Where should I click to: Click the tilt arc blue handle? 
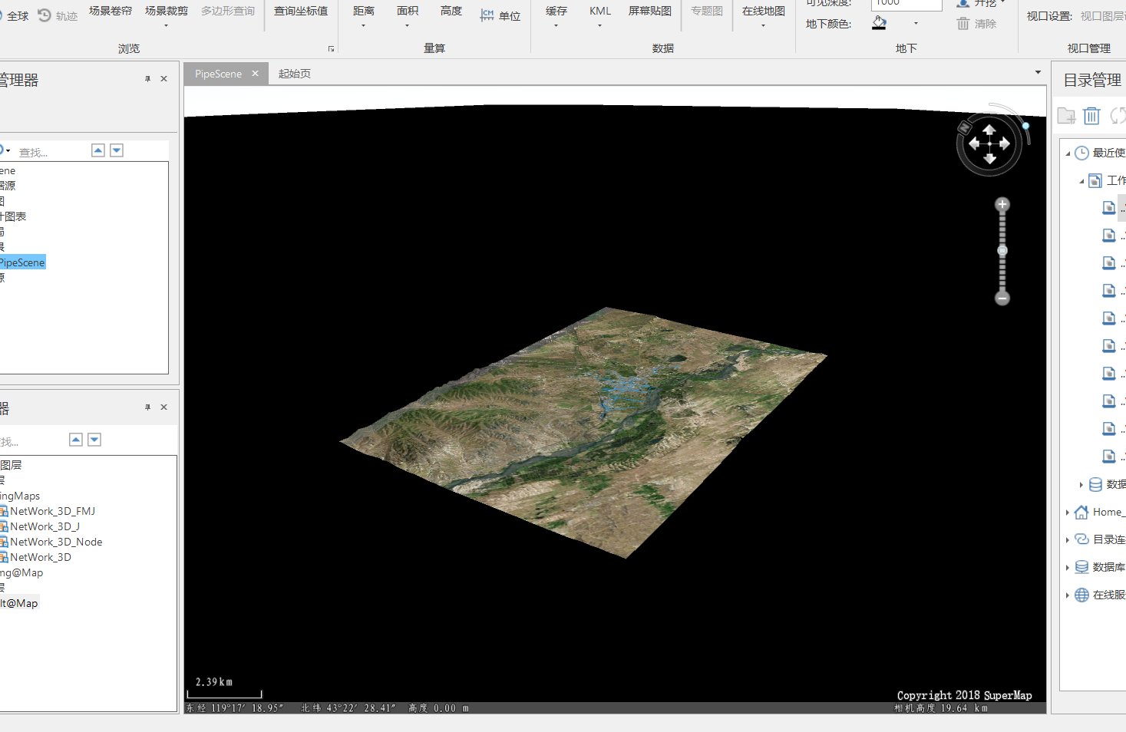1025,126
